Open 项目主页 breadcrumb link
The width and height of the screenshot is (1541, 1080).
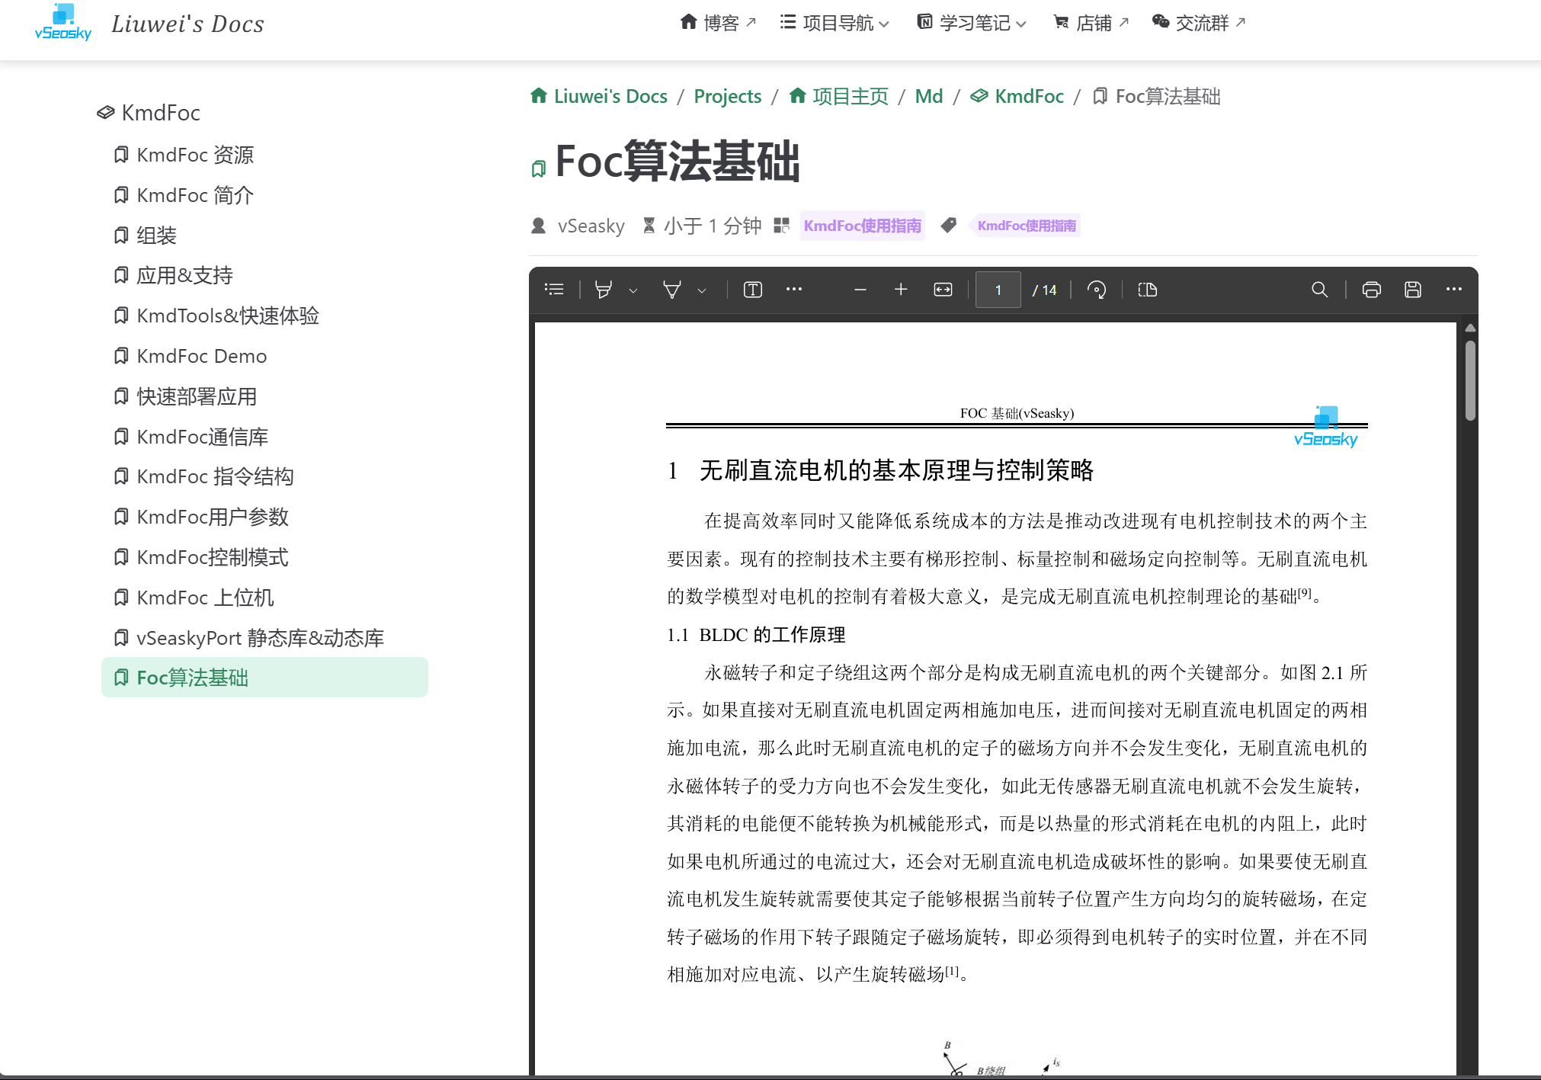click(x=839, y=96)
